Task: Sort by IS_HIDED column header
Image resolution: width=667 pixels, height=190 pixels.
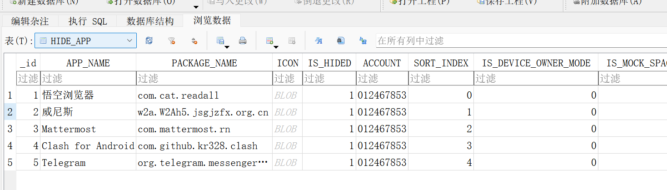Action: click(x=329, y=63)
